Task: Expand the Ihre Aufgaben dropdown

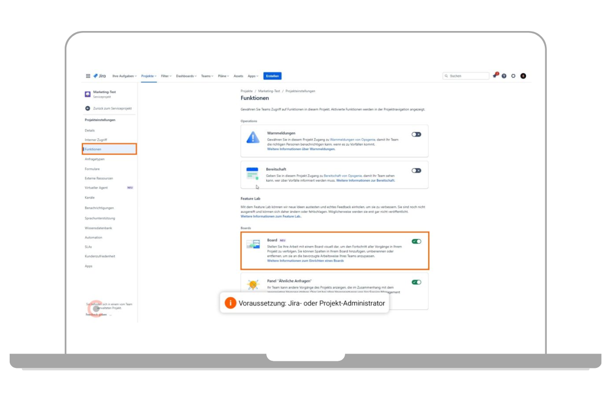Action: 124,76
